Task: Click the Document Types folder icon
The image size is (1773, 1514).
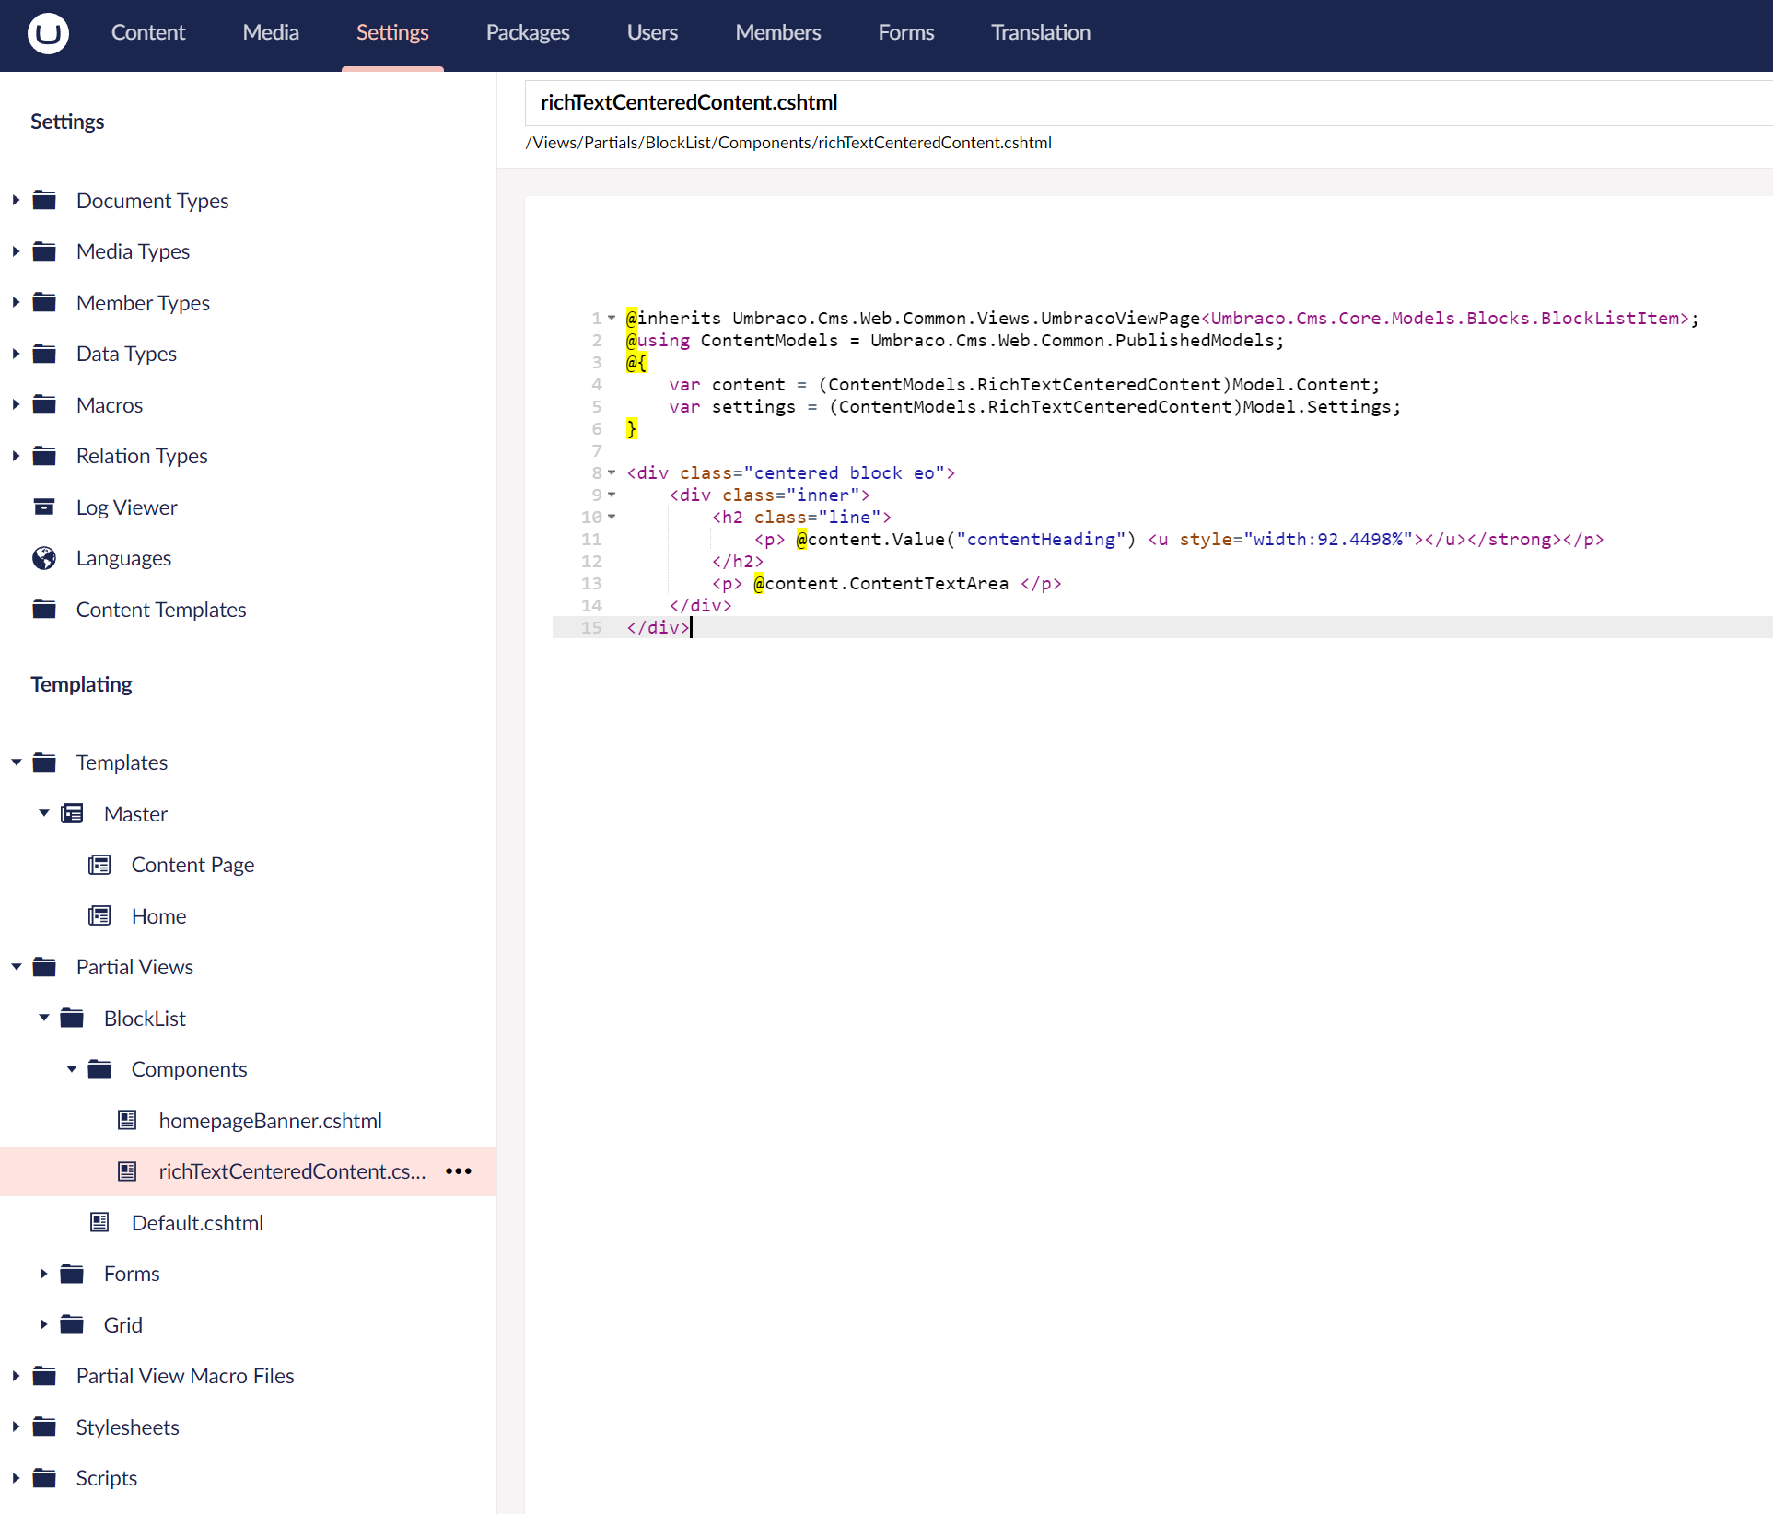Action: point(44,200)
